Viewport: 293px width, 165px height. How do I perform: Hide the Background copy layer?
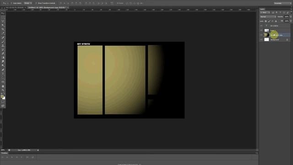pos(261,35)
